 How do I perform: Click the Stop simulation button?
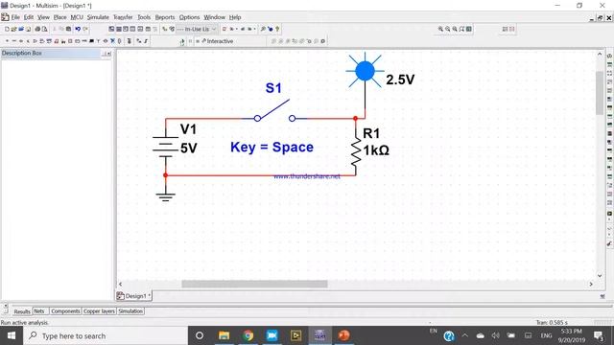coord(198,41)
